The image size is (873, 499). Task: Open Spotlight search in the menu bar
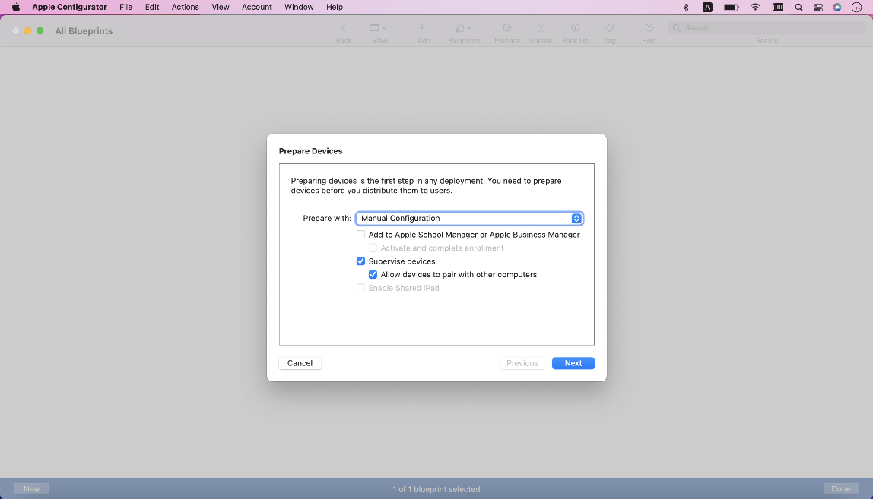[798, 7]
